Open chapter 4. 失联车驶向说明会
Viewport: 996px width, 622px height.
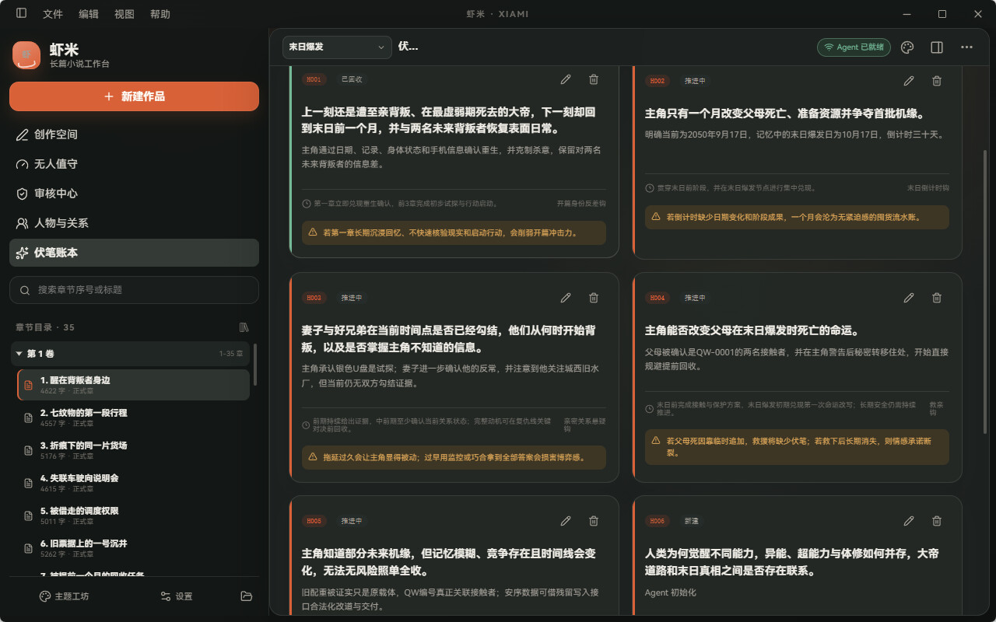[x=133, y=483]
